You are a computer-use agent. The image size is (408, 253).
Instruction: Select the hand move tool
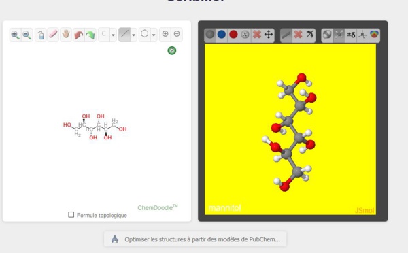tap(66, 35)
